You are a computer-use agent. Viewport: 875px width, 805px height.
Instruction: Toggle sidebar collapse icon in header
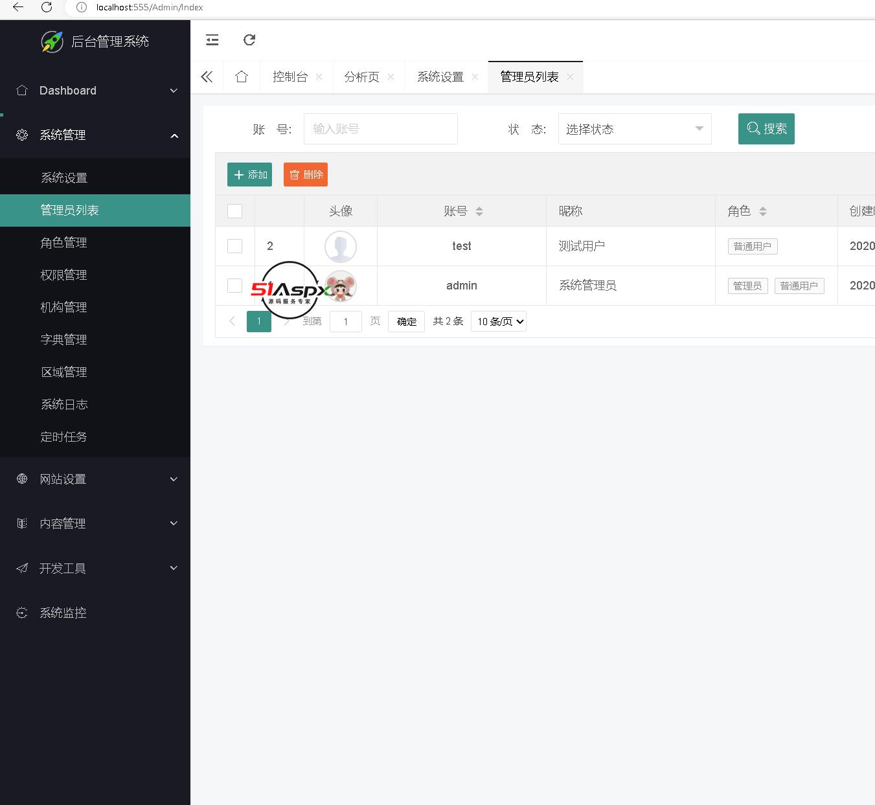coord(212,40)
